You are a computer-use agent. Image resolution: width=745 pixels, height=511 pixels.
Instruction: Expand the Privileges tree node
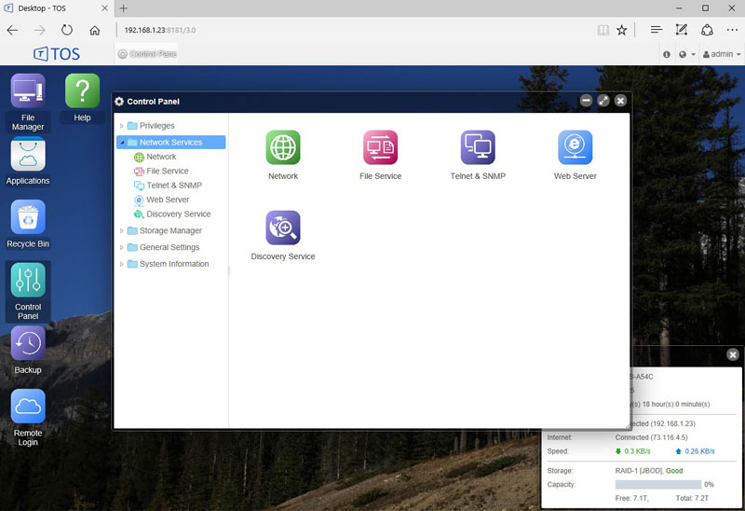tap(121, 126)
